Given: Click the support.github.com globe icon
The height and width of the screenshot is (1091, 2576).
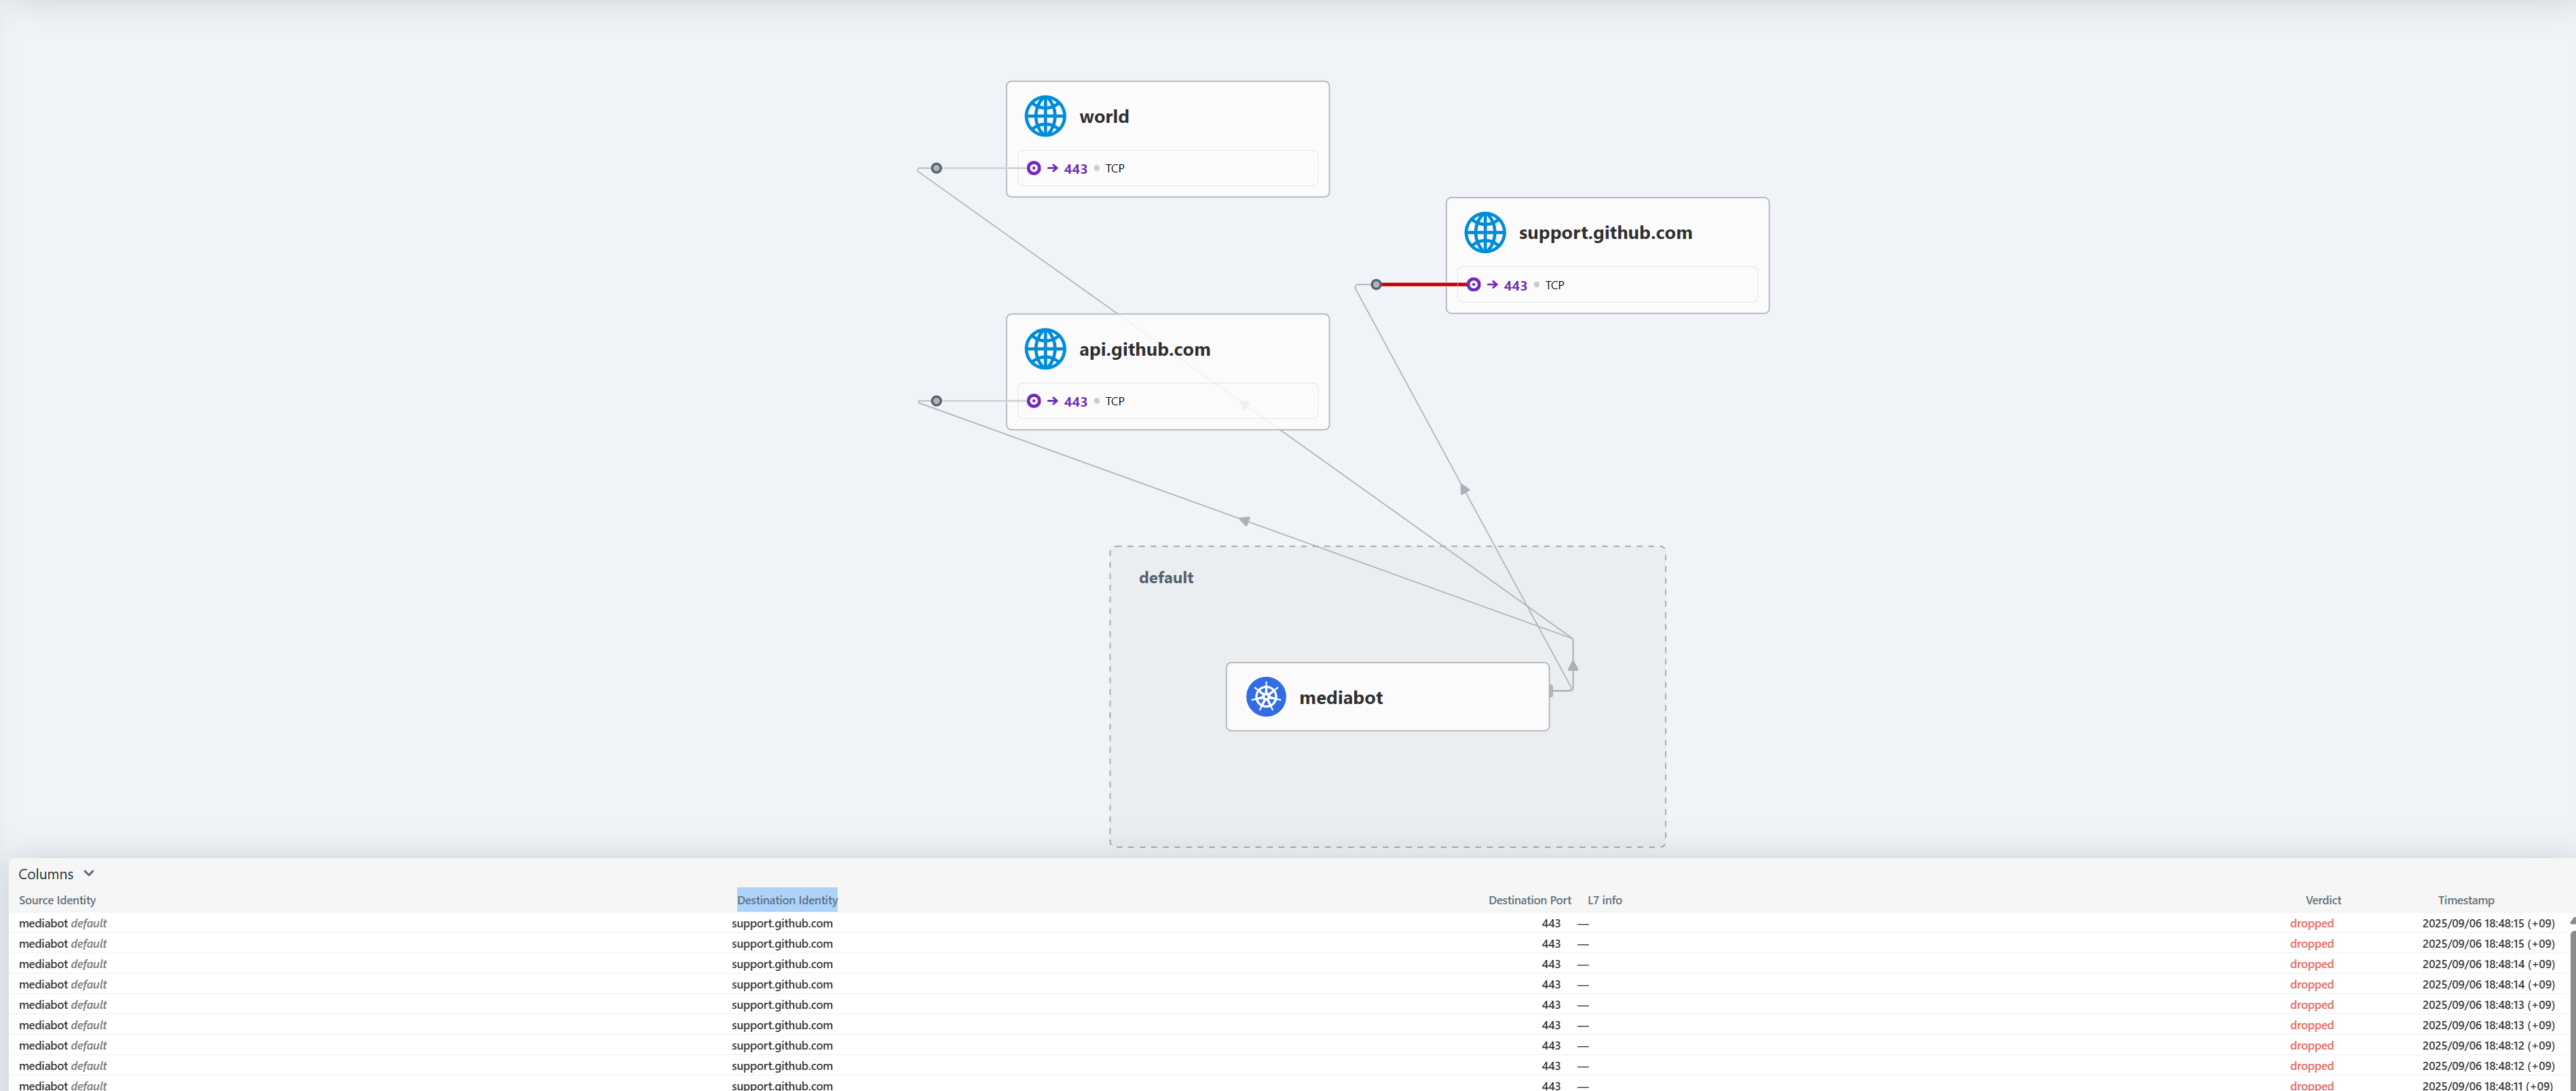Looking at the screenshot, I should point(1484,232).
